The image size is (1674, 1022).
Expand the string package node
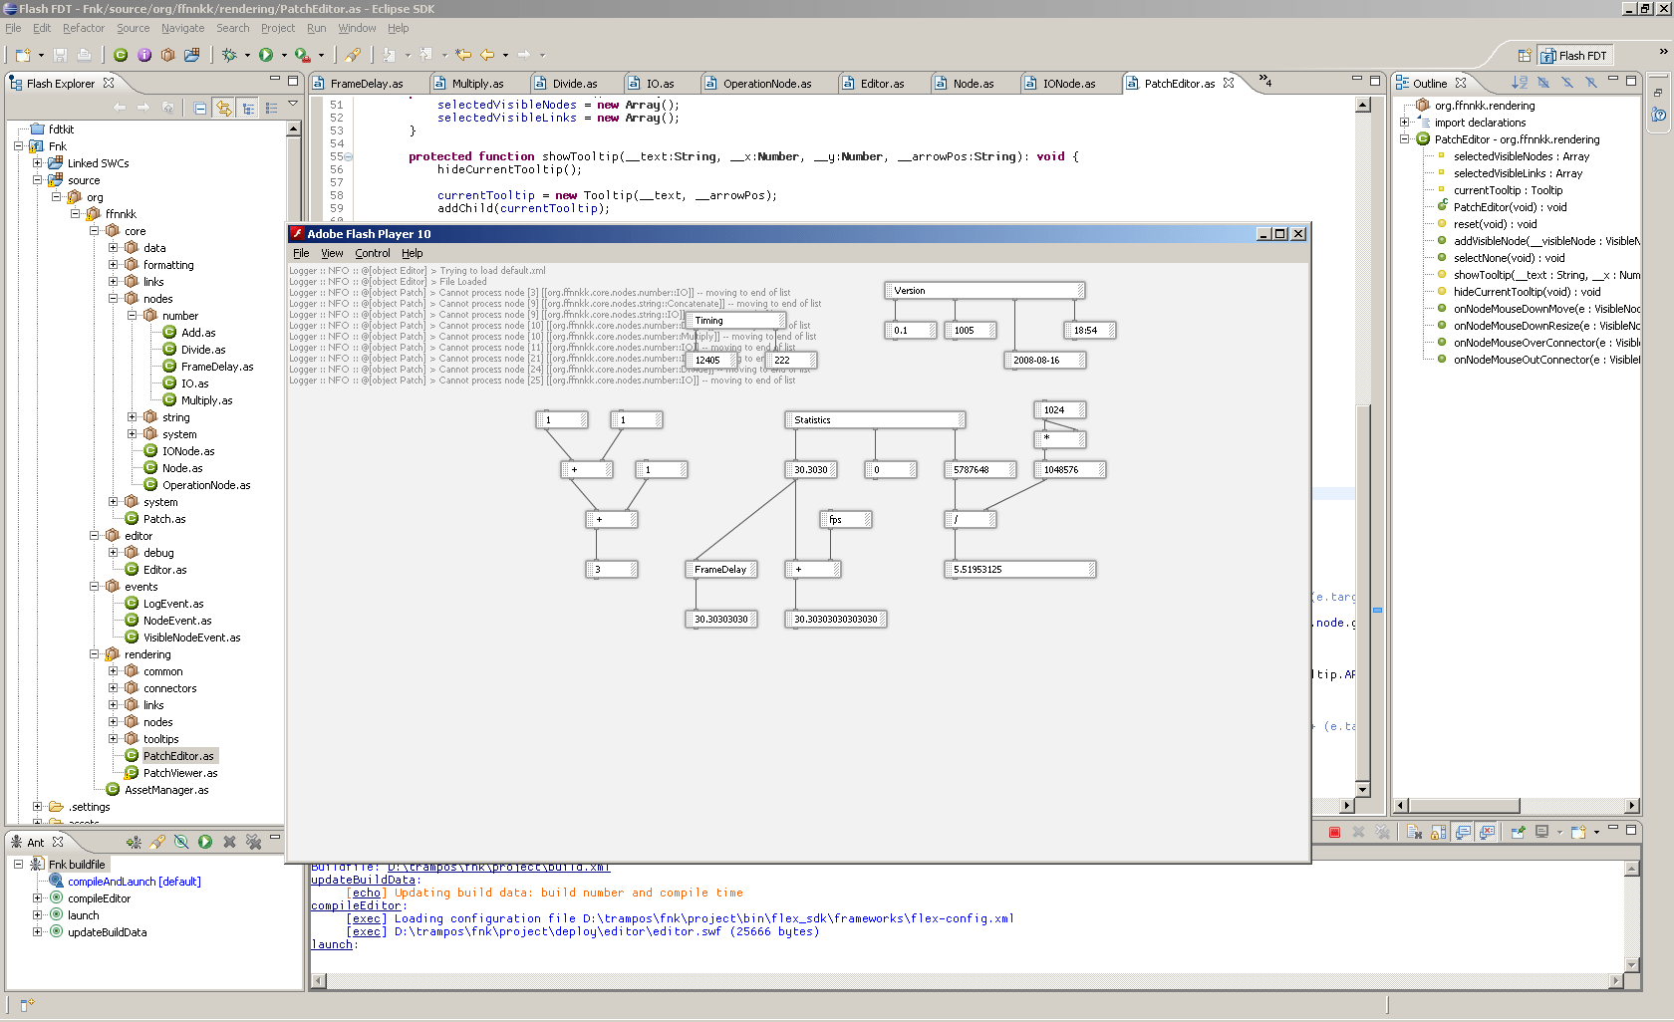point(132,417)
